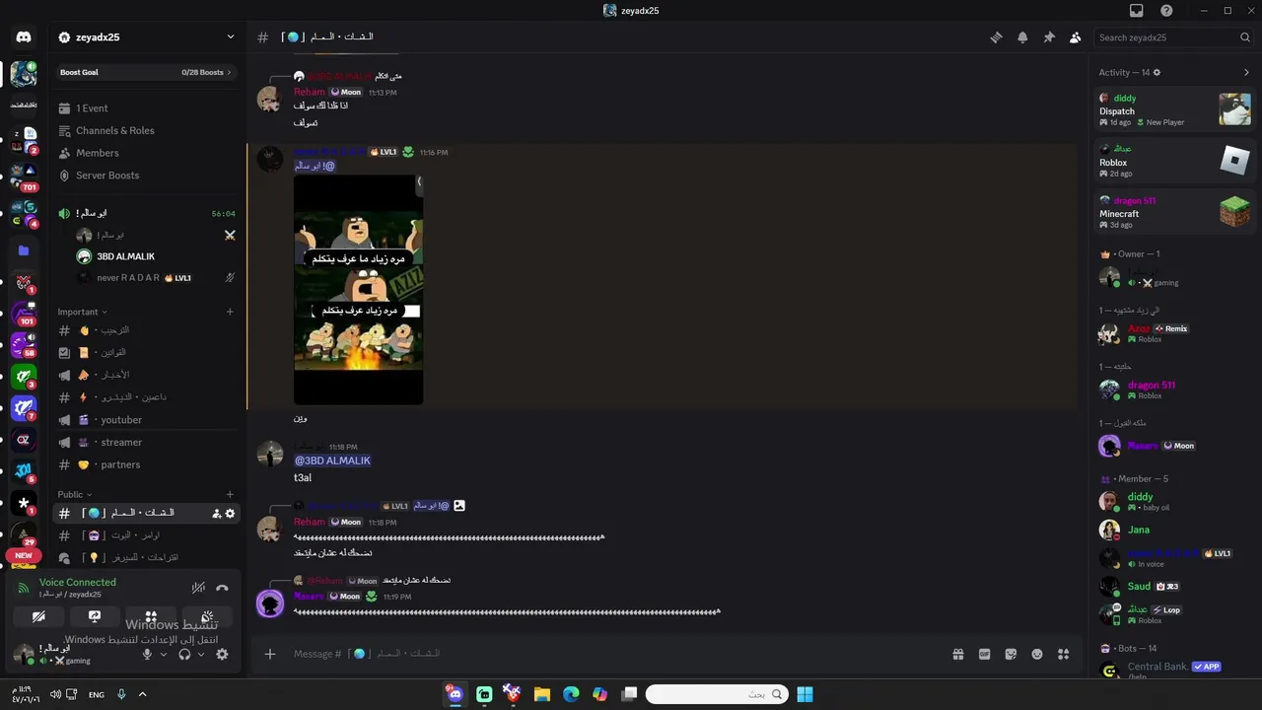This screenshot has height=710, width=1262.
Task: Open Apps launcher icon in message bar
Action: pyautogui.click(x=1063, y=654)
